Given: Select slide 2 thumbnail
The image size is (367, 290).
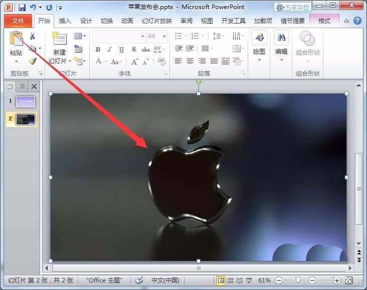Looking at the screenshot, I should point(26,119).
